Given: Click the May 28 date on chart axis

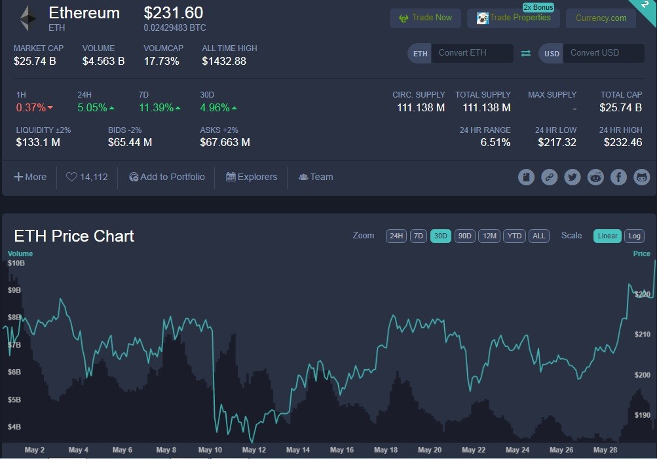Looking at the screenshot, I should (605, 450).
